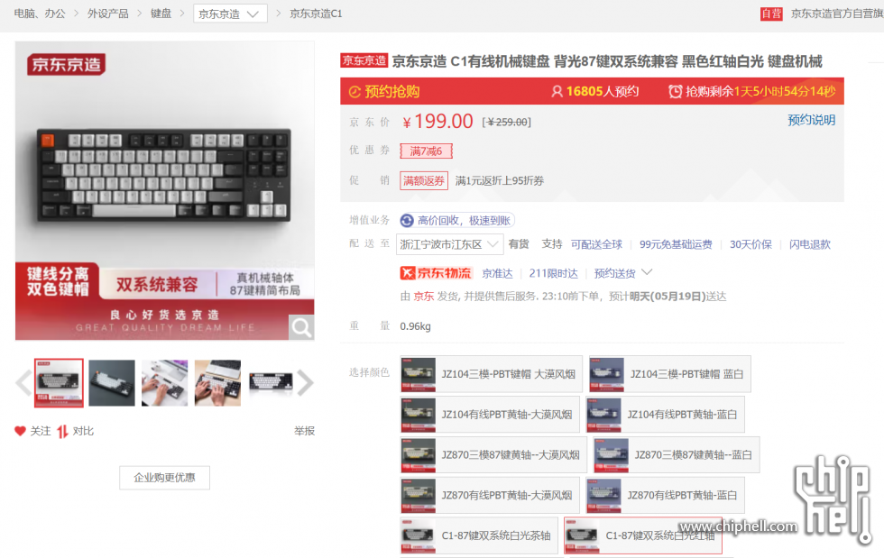The height and width of the screenshot is (558, 884).
Task: Click the 自营 badge at top right
Action: pyautogui.click(x=771, y=14)
